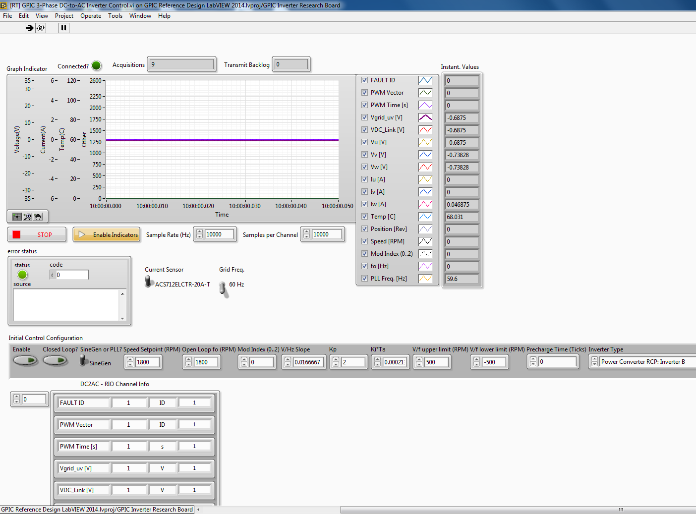Open the Operate menu
The height and width of the screenshot is (514, 696).
coord(91,16)
